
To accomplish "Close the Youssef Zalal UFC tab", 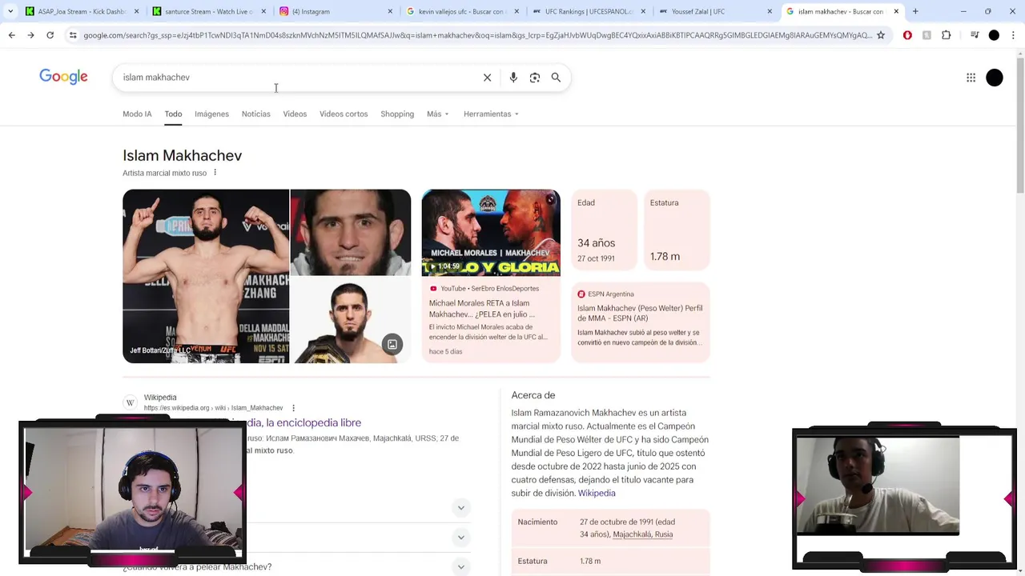I will [770, 11].
